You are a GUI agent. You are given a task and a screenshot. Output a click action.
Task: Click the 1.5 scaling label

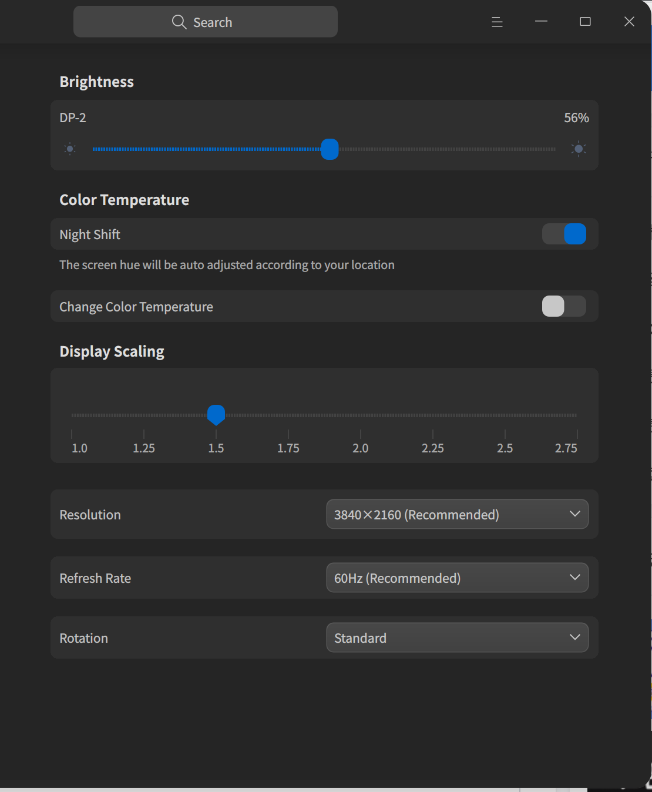[216, 448]
